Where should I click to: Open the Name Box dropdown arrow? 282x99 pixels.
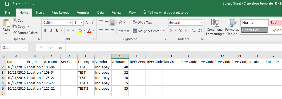point(25,47)
